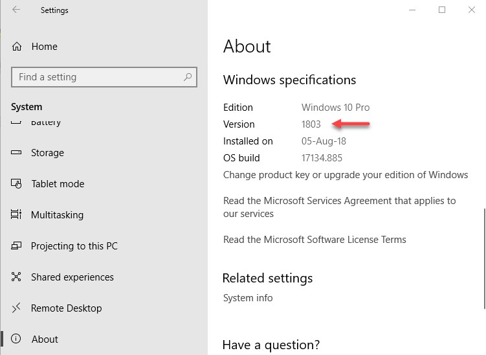Open Change product key or upgrade link

346,175
